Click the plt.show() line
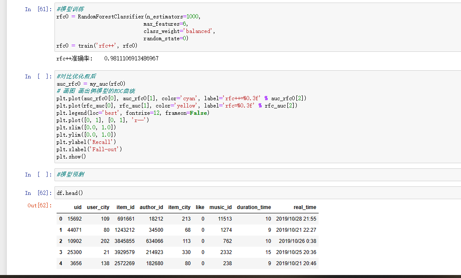Screen dimensions: 461x278 point(71,156)
